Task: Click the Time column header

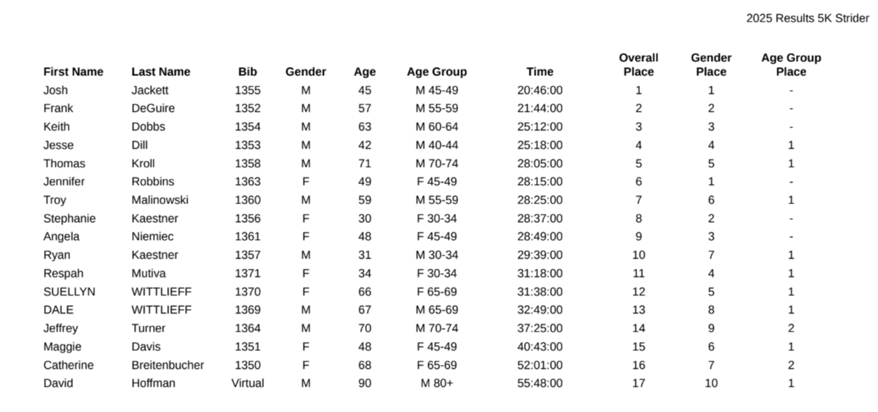Action: tap(539, 72)
